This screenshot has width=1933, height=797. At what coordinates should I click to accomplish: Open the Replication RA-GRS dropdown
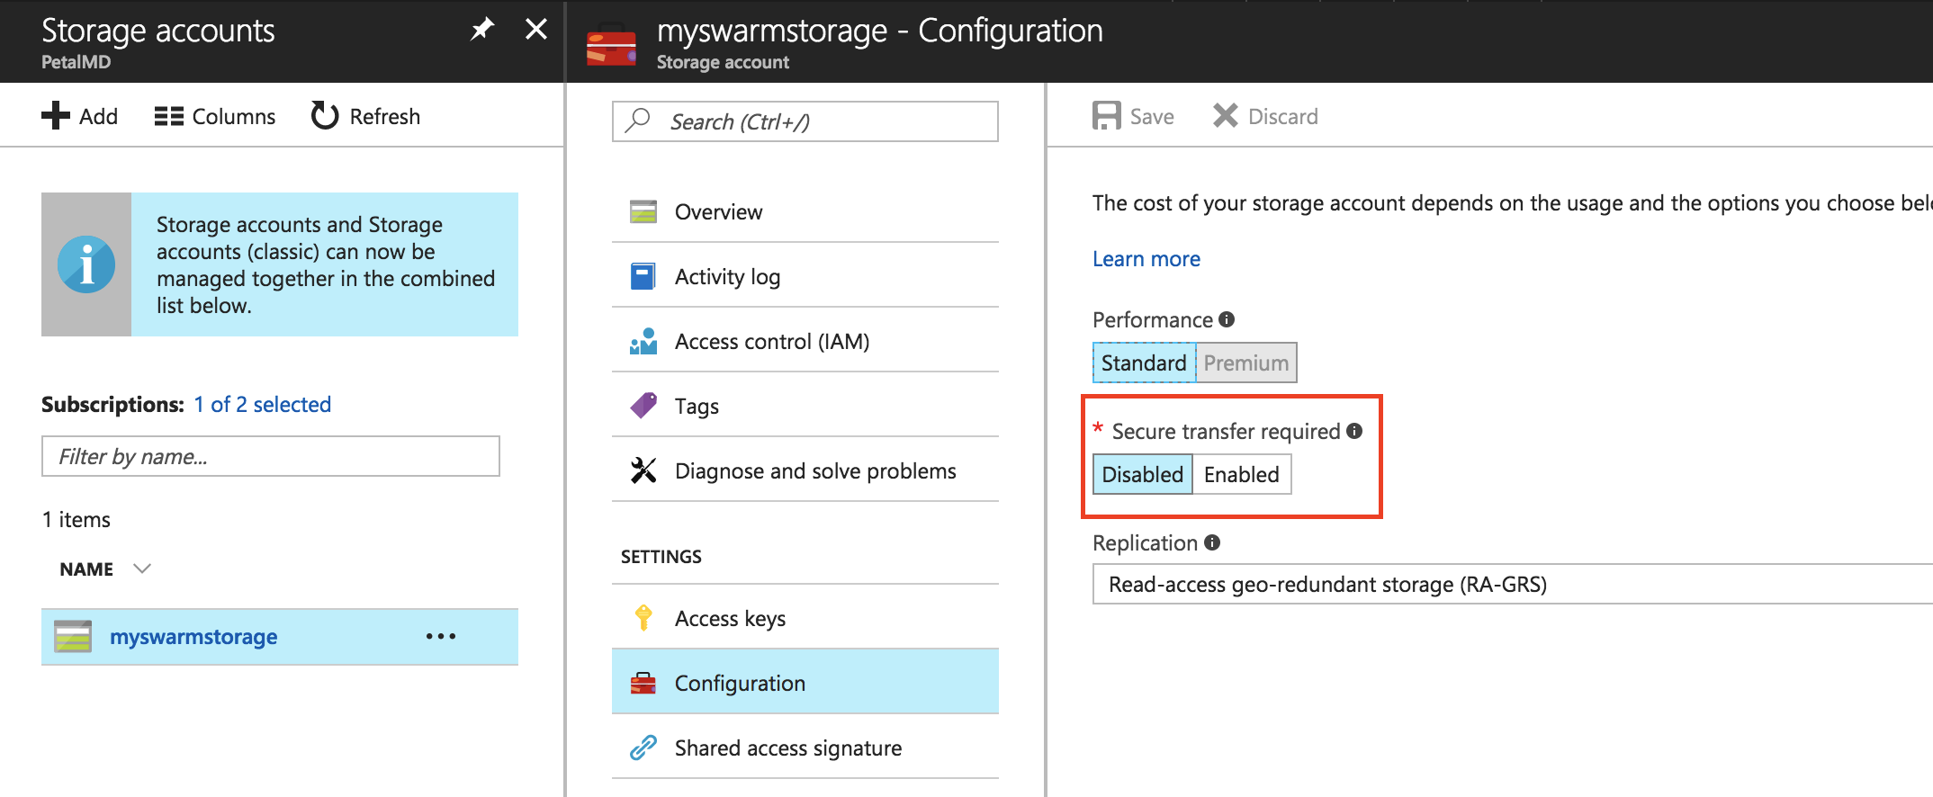click(x=1513, y=584)
